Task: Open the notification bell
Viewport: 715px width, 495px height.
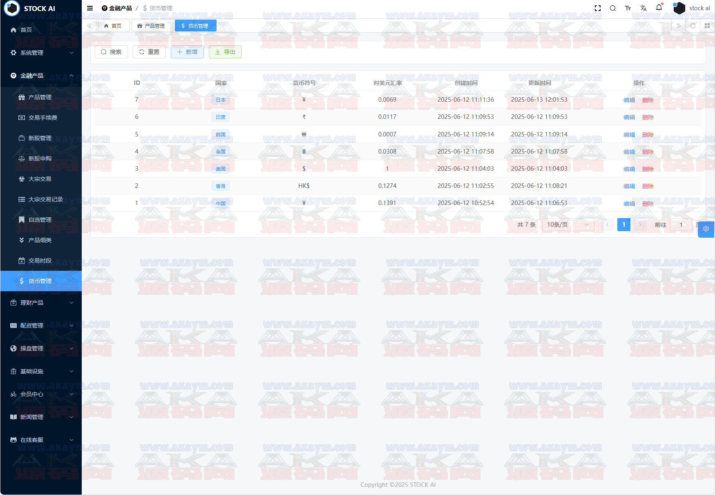Action: [659, 7]
